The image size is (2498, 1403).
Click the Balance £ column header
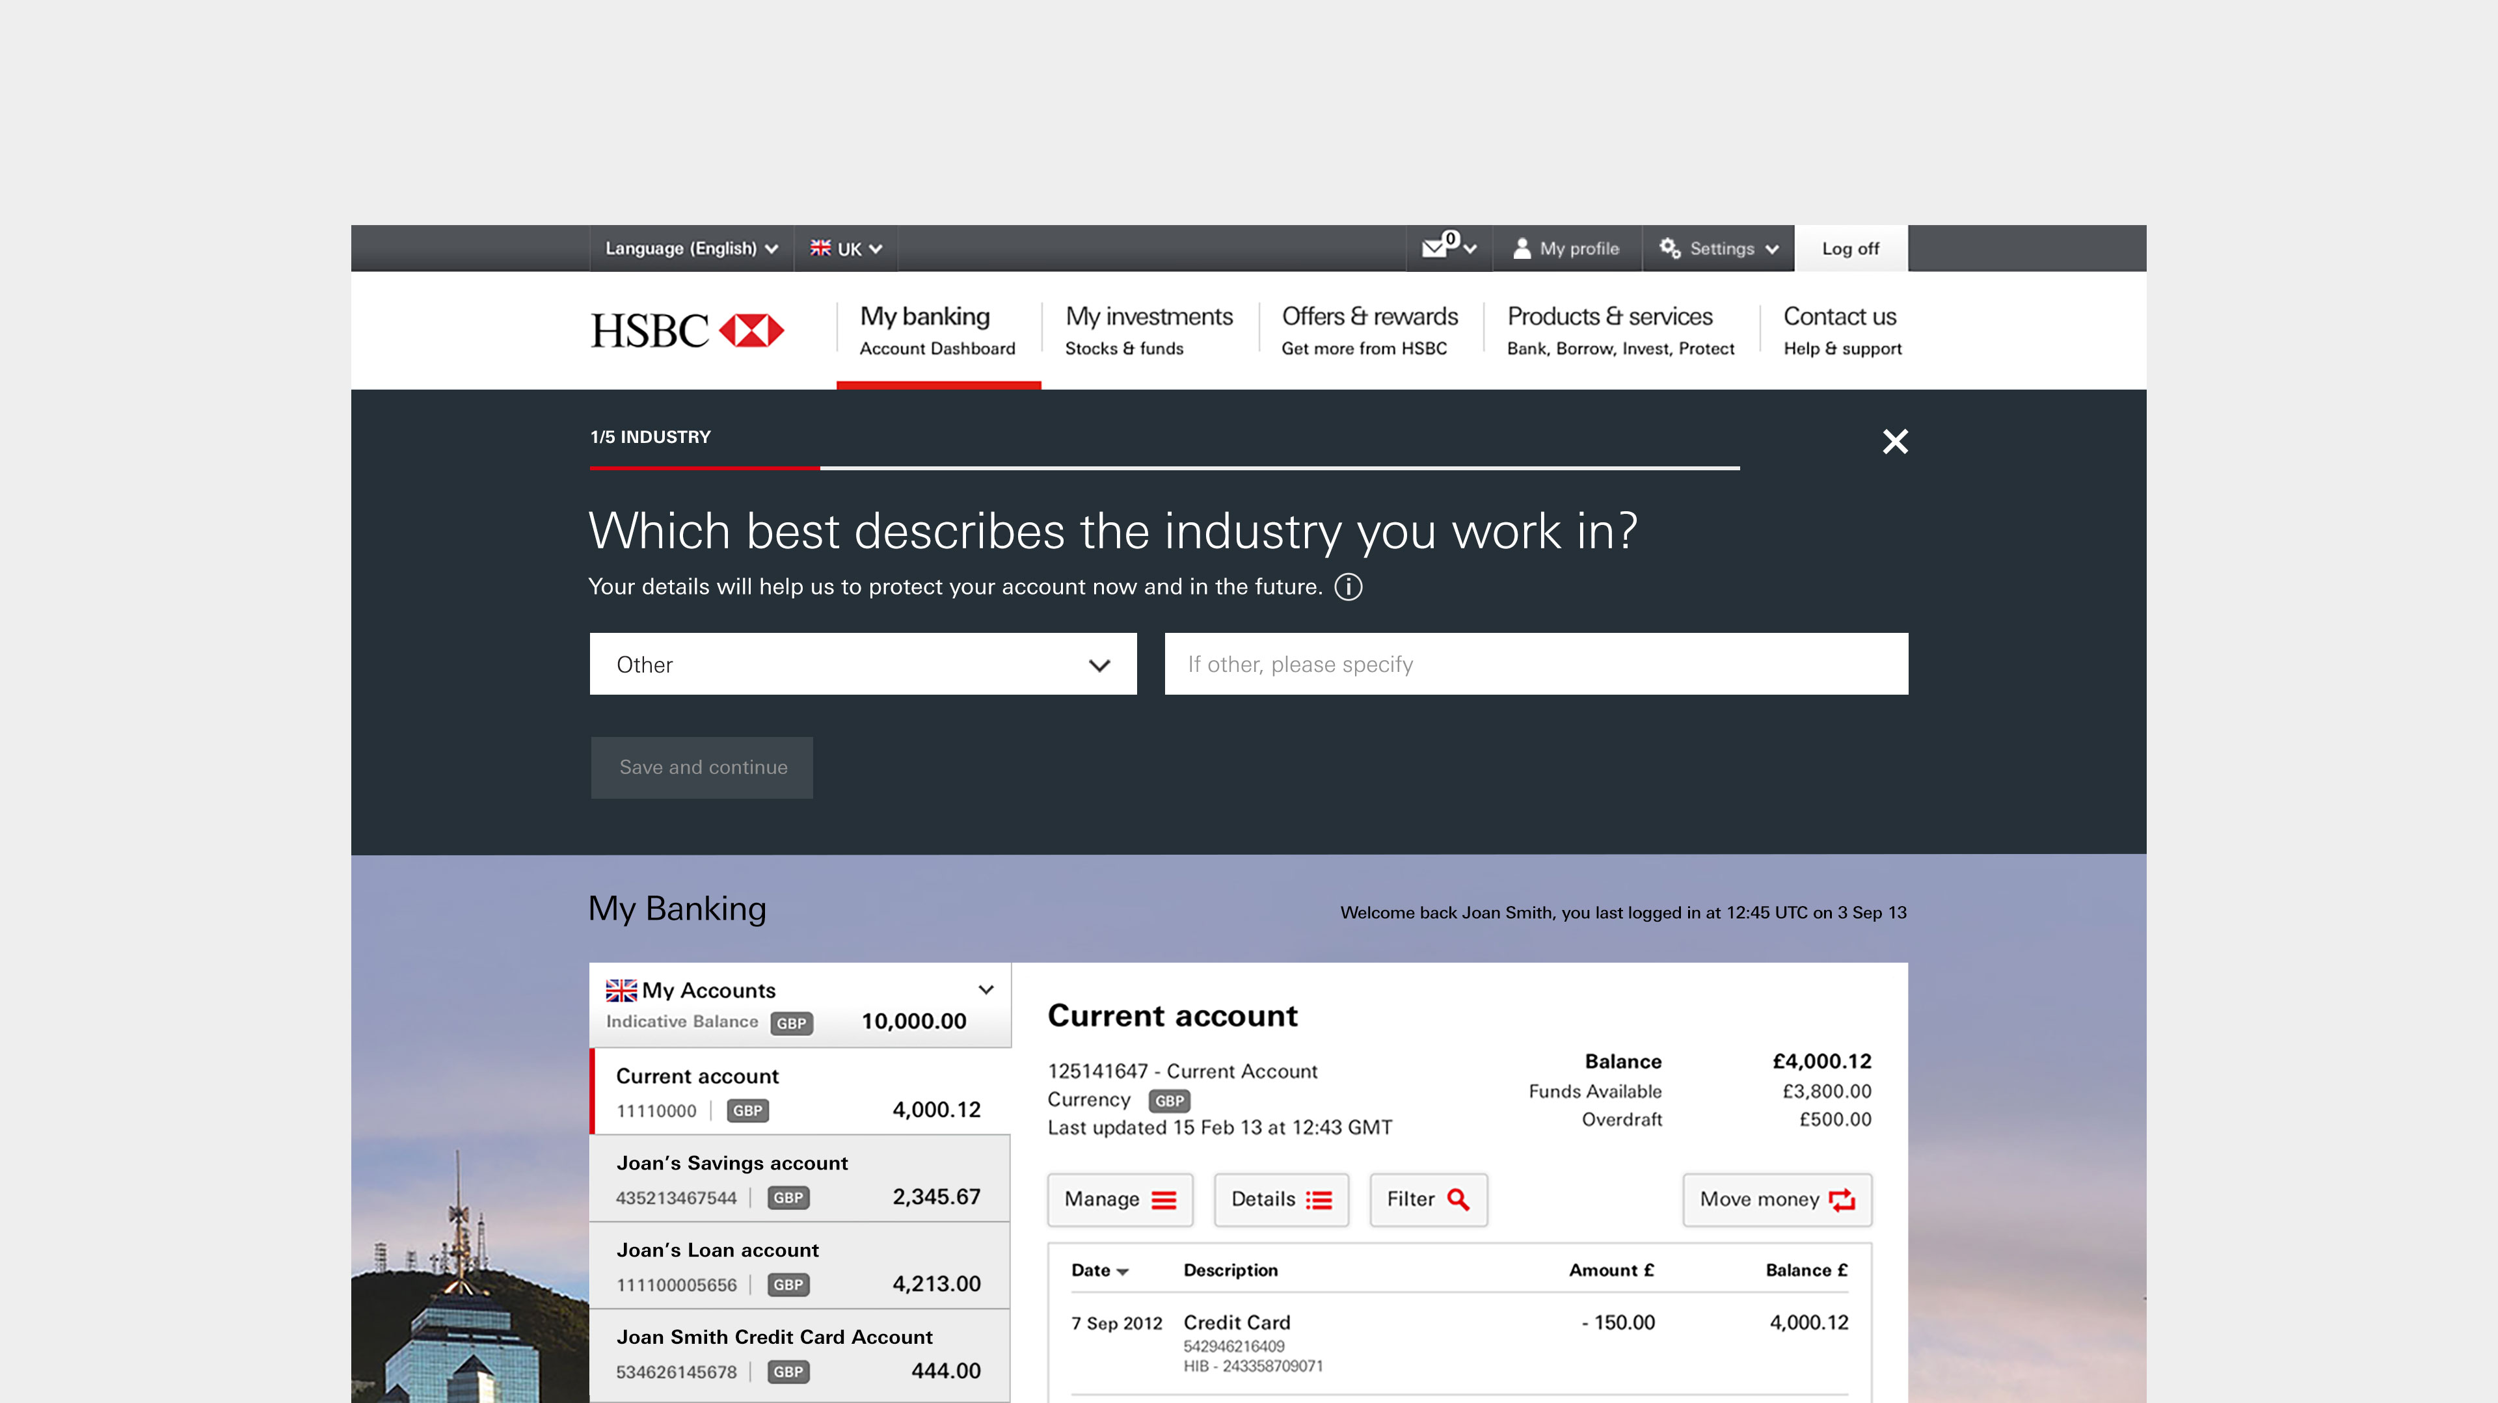tap(1806, 1270)
